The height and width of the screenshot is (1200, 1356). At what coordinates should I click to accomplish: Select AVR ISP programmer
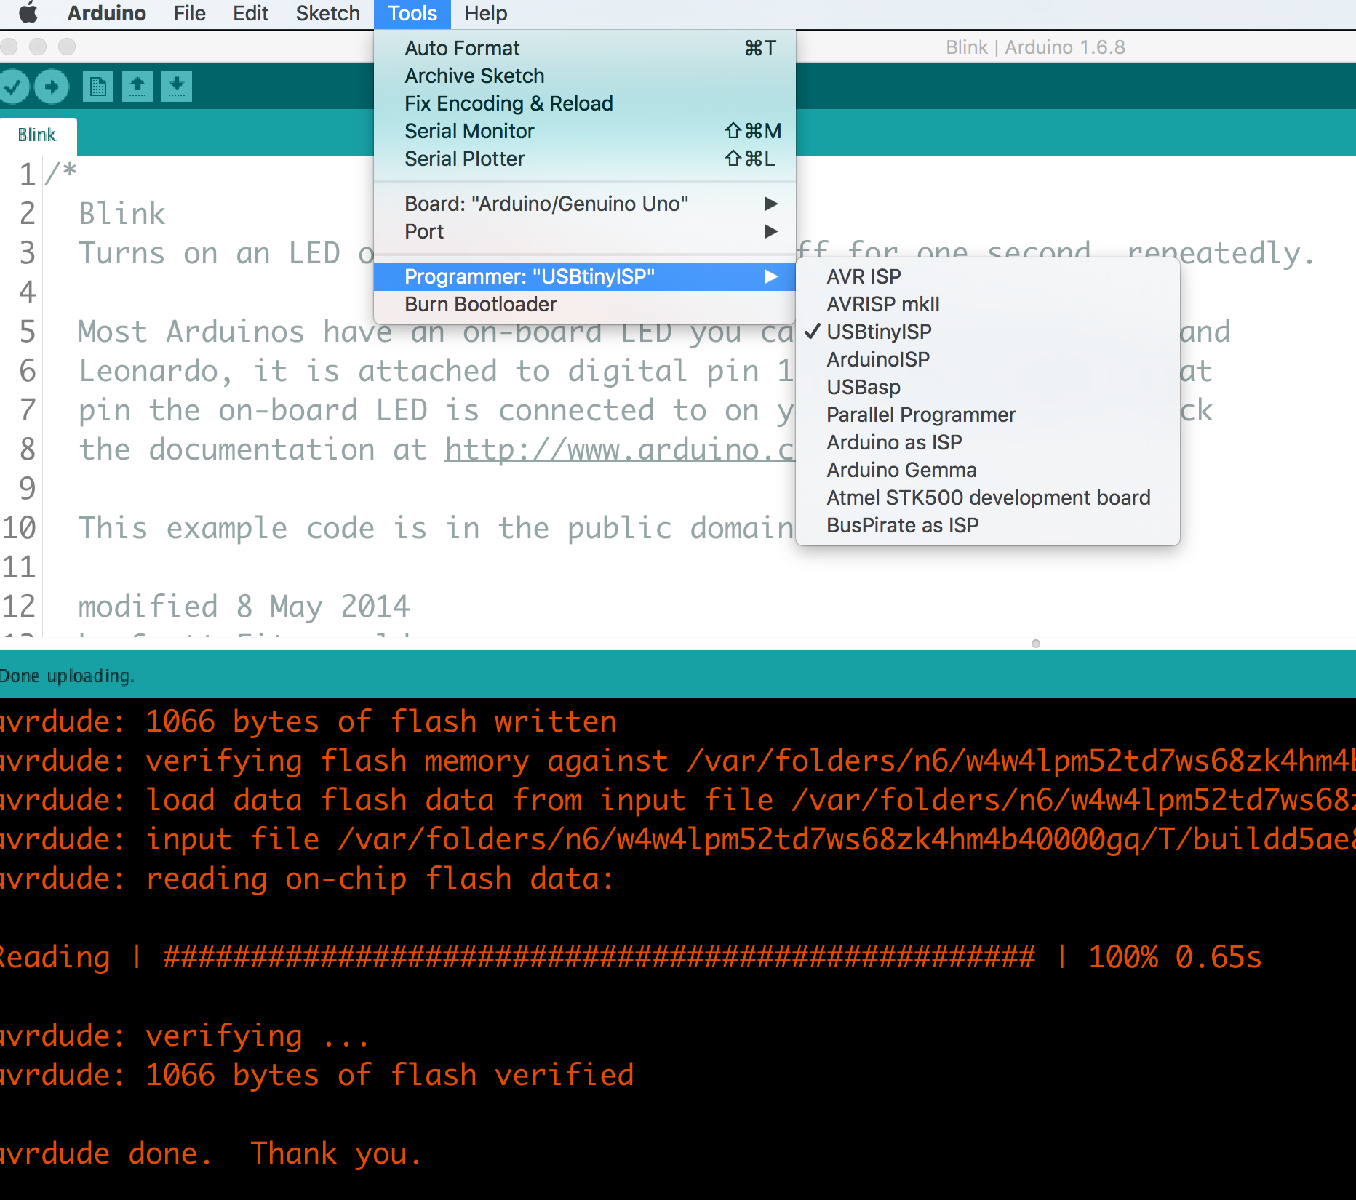(987, 276)
